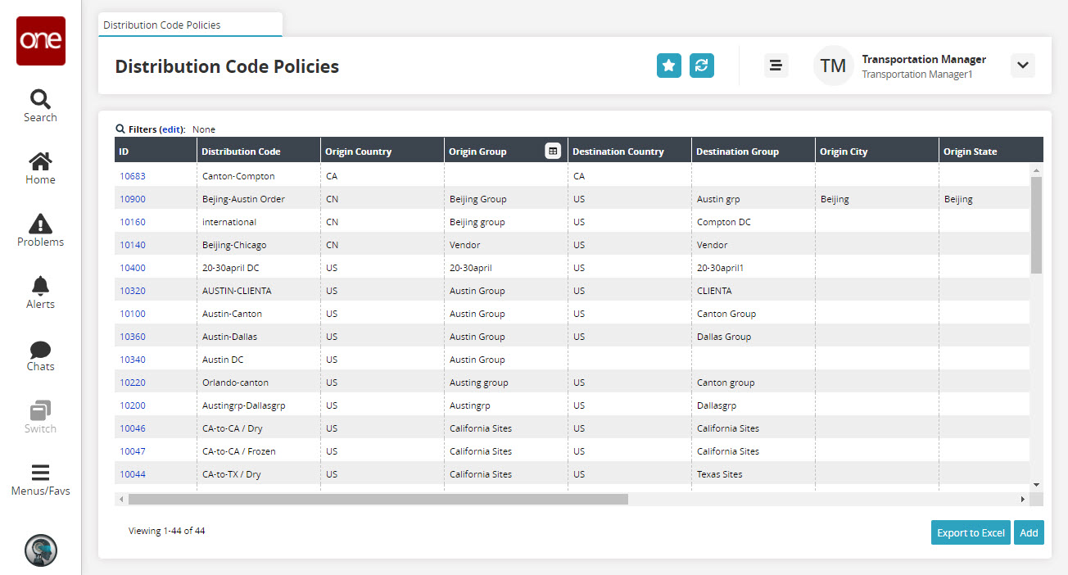Click the Add button
The width and height of the screenshot is (1068, 575).
tap(1029, 532)
